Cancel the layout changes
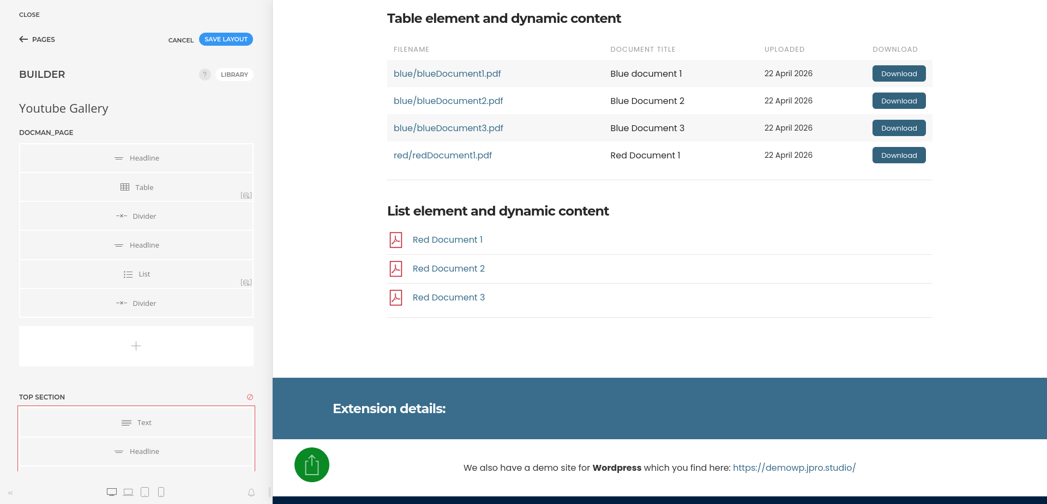The width and height of the screenshot is (1047, 504). [181, 40]
